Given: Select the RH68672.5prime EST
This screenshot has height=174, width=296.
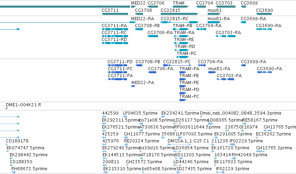Looking at the screenshot, I should (14, 172).
